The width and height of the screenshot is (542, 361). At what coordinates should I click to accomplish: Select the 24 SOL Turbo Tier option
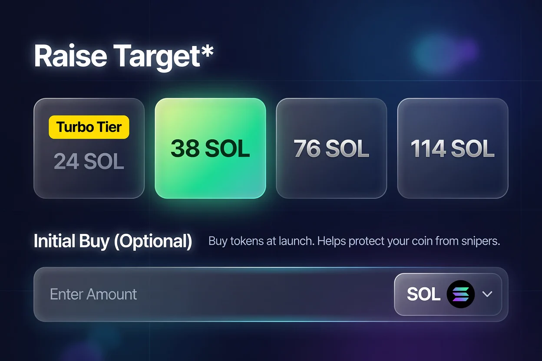(89, 148)
